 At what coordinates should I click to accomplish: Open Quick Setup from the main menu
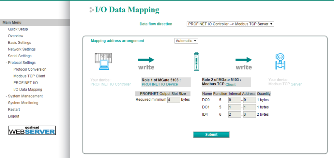18,29
